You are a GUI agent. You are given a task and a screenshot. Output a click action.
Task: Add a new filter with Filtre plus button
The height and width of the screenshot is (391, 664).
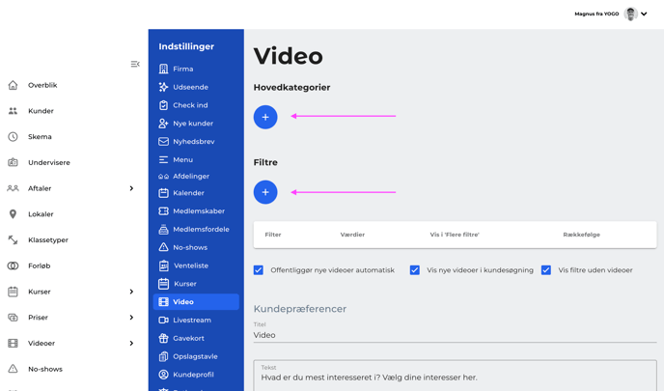tap(265, 192)
